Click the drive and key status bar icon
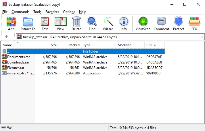 tap(6, 127)
